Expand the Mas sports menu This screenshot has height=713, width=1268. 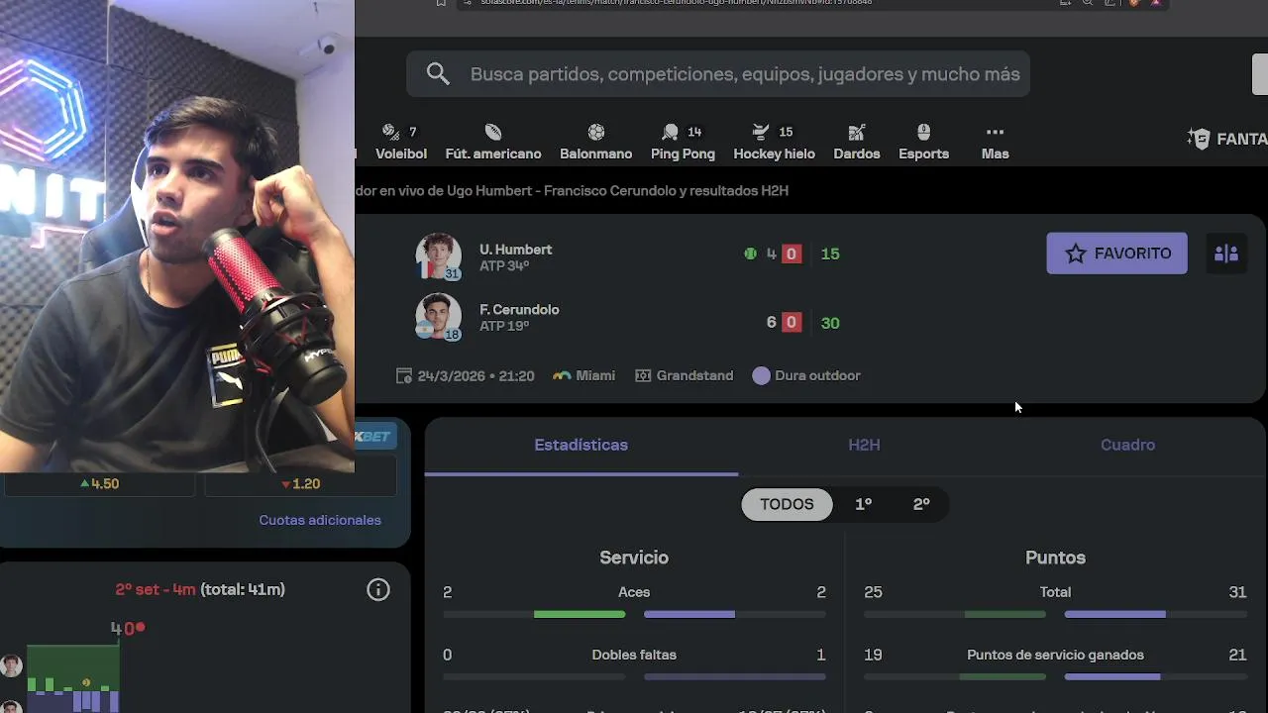[x=995, y=143]
